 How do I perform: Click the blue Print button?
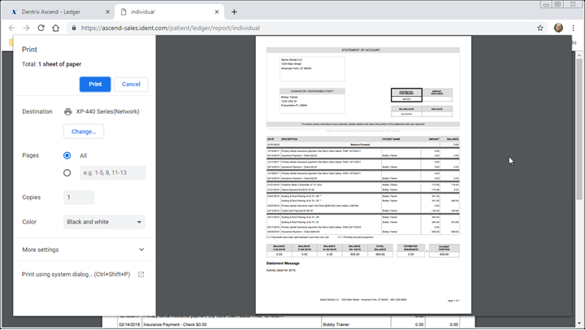95,84
